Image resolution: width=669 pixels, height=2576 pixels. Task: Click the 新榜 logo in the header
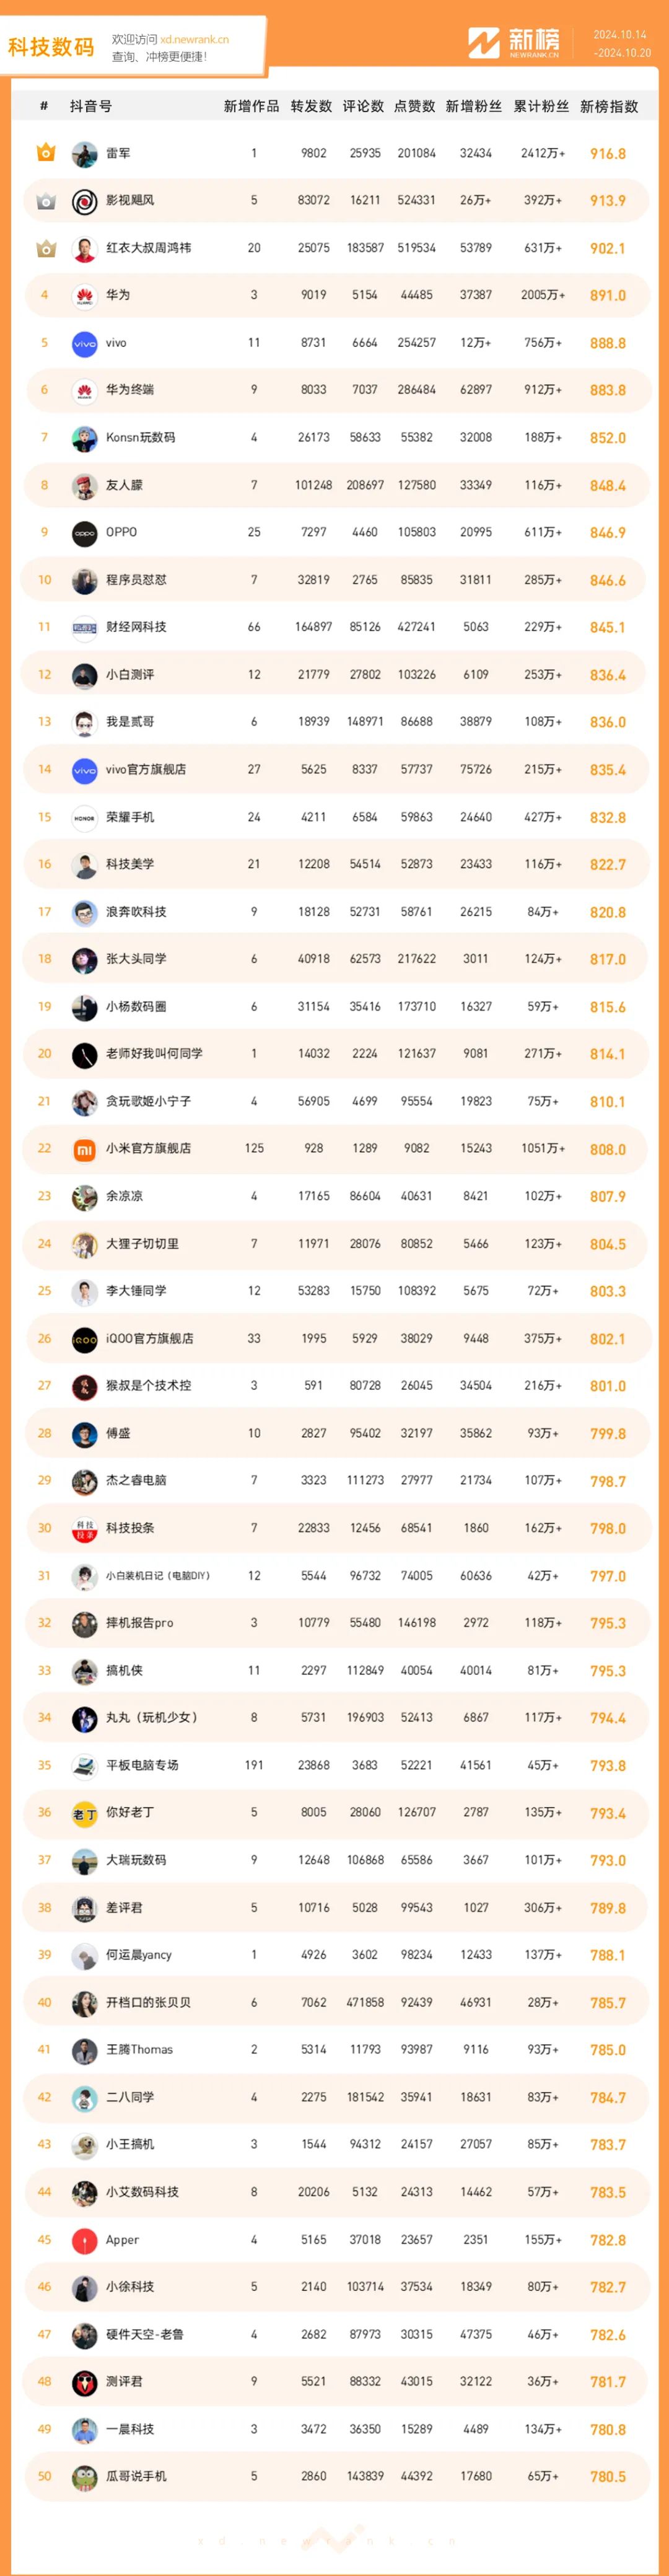point(513,42)
